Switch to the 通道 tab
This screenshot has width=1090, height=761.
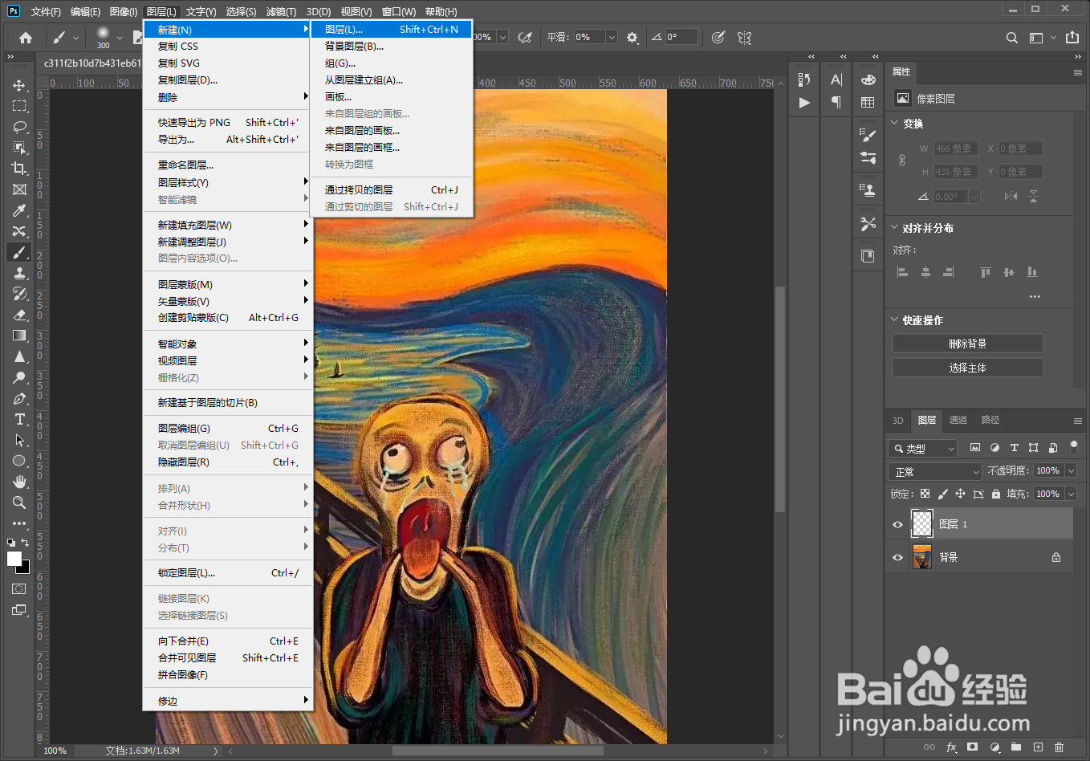point(958,420)
